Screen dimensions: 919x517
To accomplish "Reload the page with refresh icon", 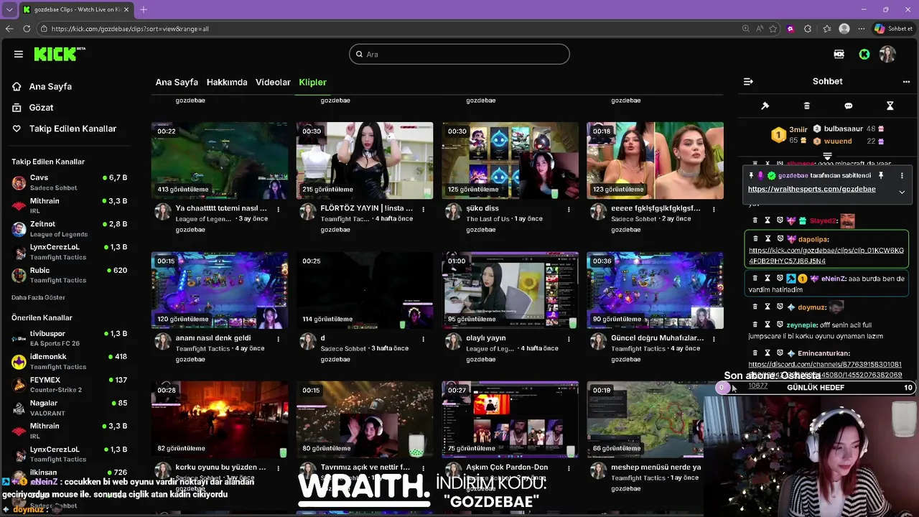I will (27, 29).
